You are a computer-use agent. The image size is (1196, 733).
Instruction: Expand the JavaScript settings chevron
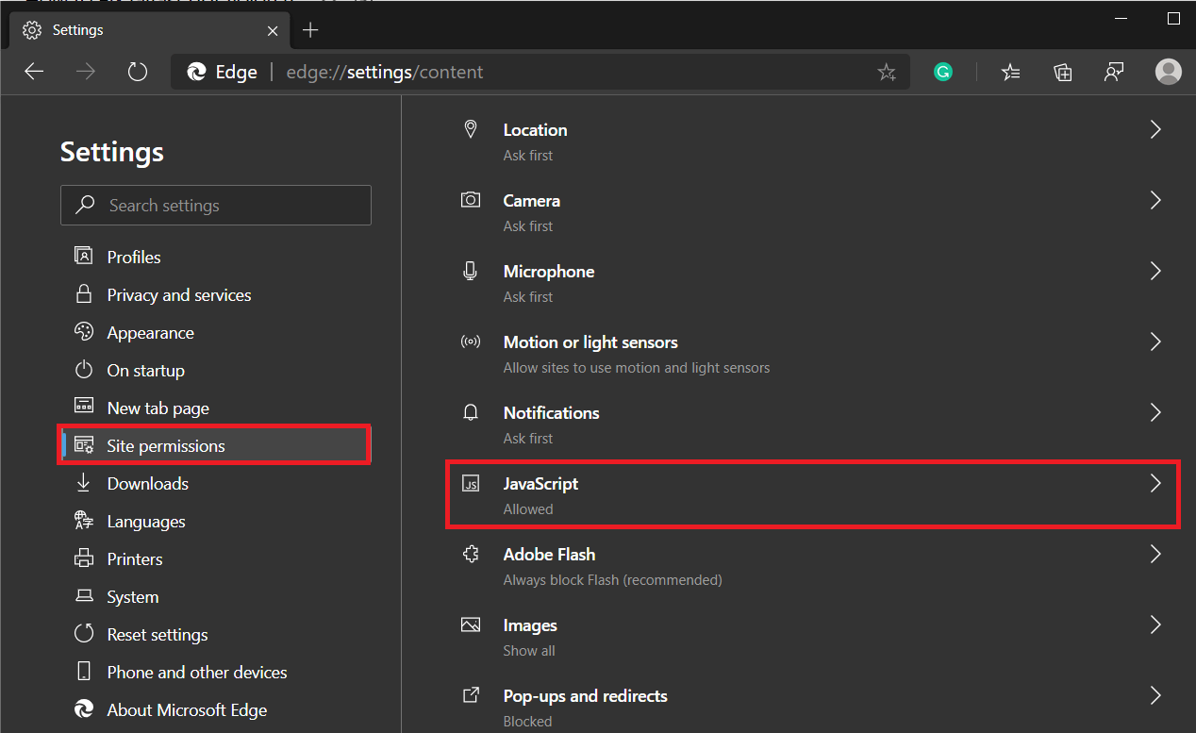point(1155,483)
